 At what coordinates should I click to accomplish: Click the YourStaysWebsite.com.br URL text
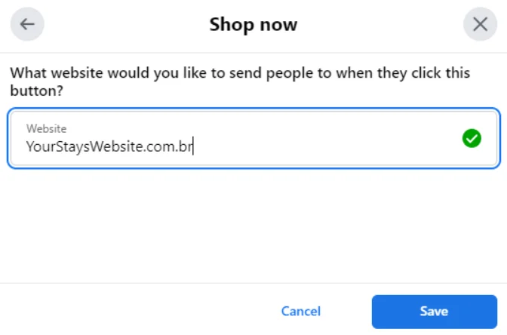(109, 146)
